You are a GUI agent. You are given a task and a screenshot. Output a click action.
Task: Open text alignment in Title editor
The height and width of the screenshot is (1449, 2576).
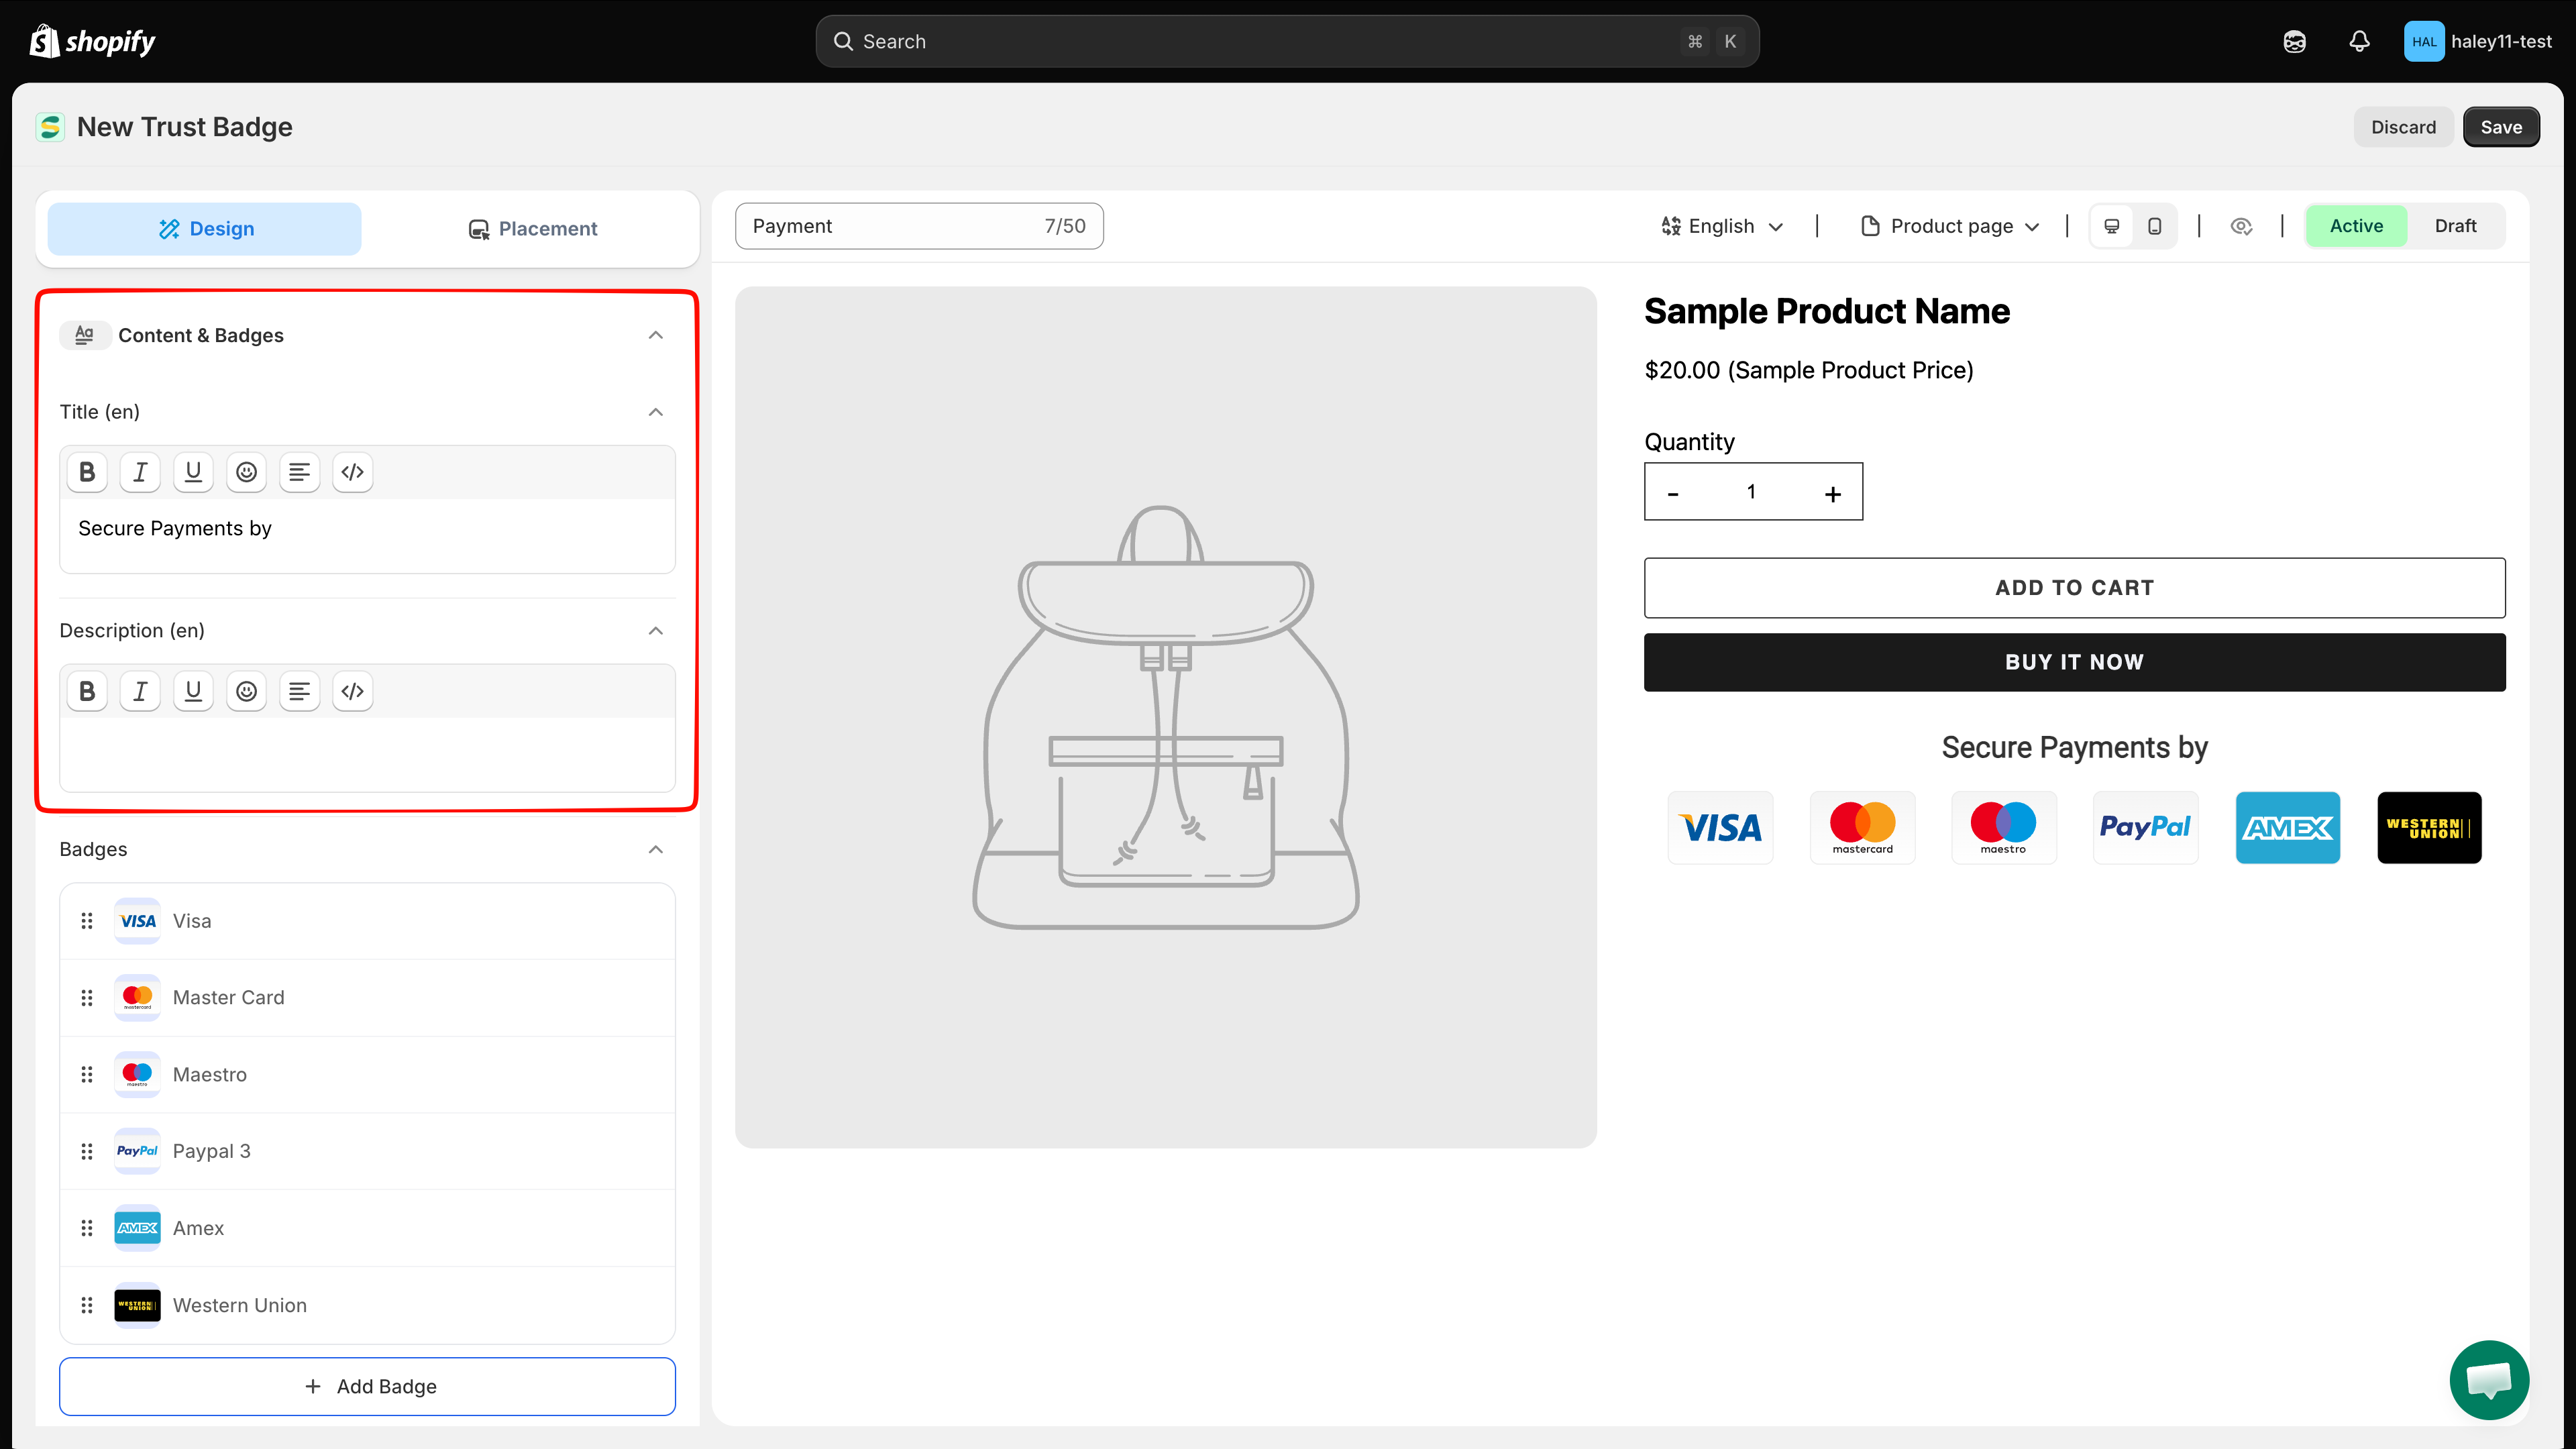(x=299, y=472)
